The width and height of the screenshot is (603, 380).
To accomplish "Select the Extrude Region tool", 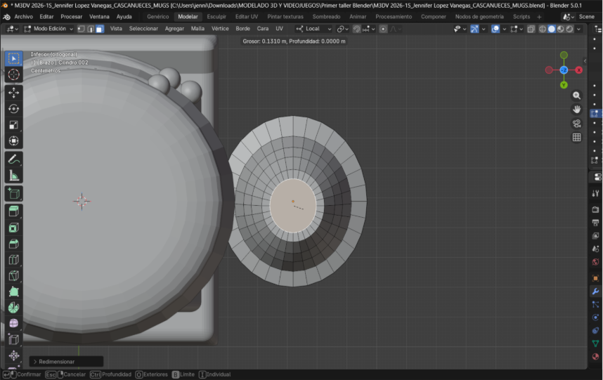I will tap(13, 211).
